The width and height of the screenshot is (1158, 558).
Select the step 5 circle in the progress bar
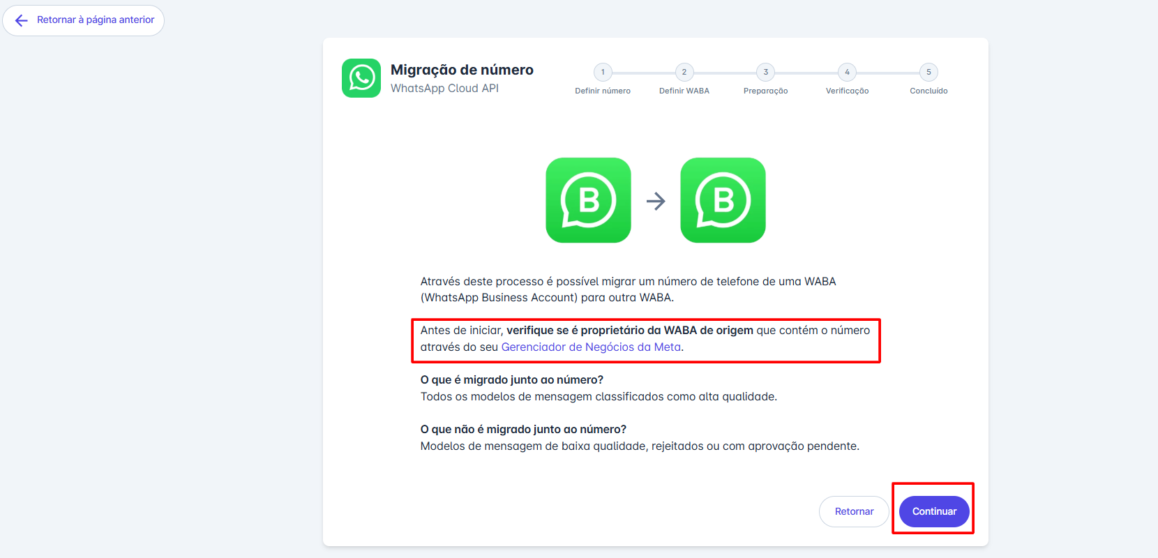click(x=928, y=72)
